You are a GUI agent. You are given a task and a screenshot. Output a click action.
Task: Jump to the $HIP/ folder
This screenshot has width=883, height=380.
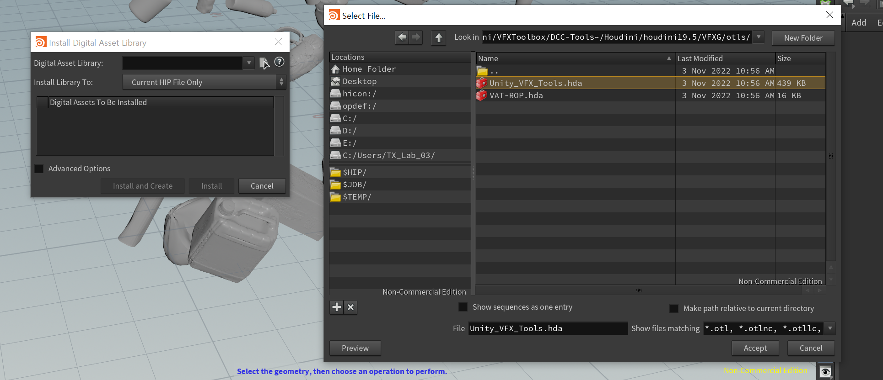(399, 172)
